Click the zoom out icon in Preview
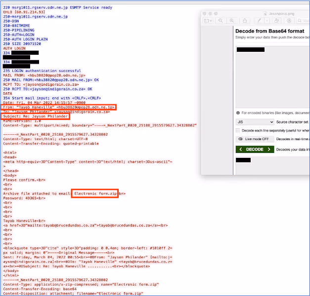The height and width of the screenshot is (296, 310). pyautogui.click(x=221, y=21)
